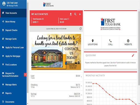
Task: Open Find Locations in sidebar
Action: (13, 65)
